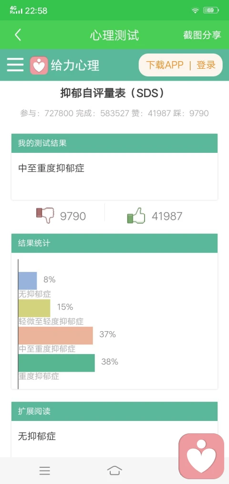Select the 我的测试结果 section header
The height and width of the screenshot is (484, 229).
114,143
